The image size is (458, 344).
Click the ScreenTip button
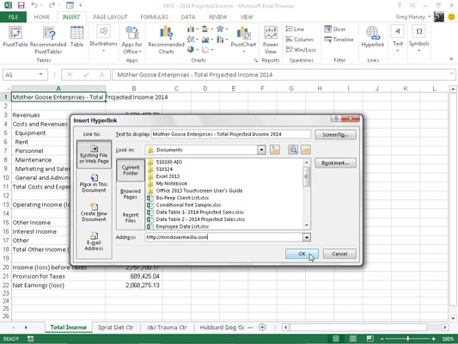pos(335,134)
